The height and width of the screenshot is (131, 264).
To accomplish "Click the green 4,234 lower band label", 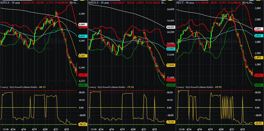I will (x=82, y=85).
